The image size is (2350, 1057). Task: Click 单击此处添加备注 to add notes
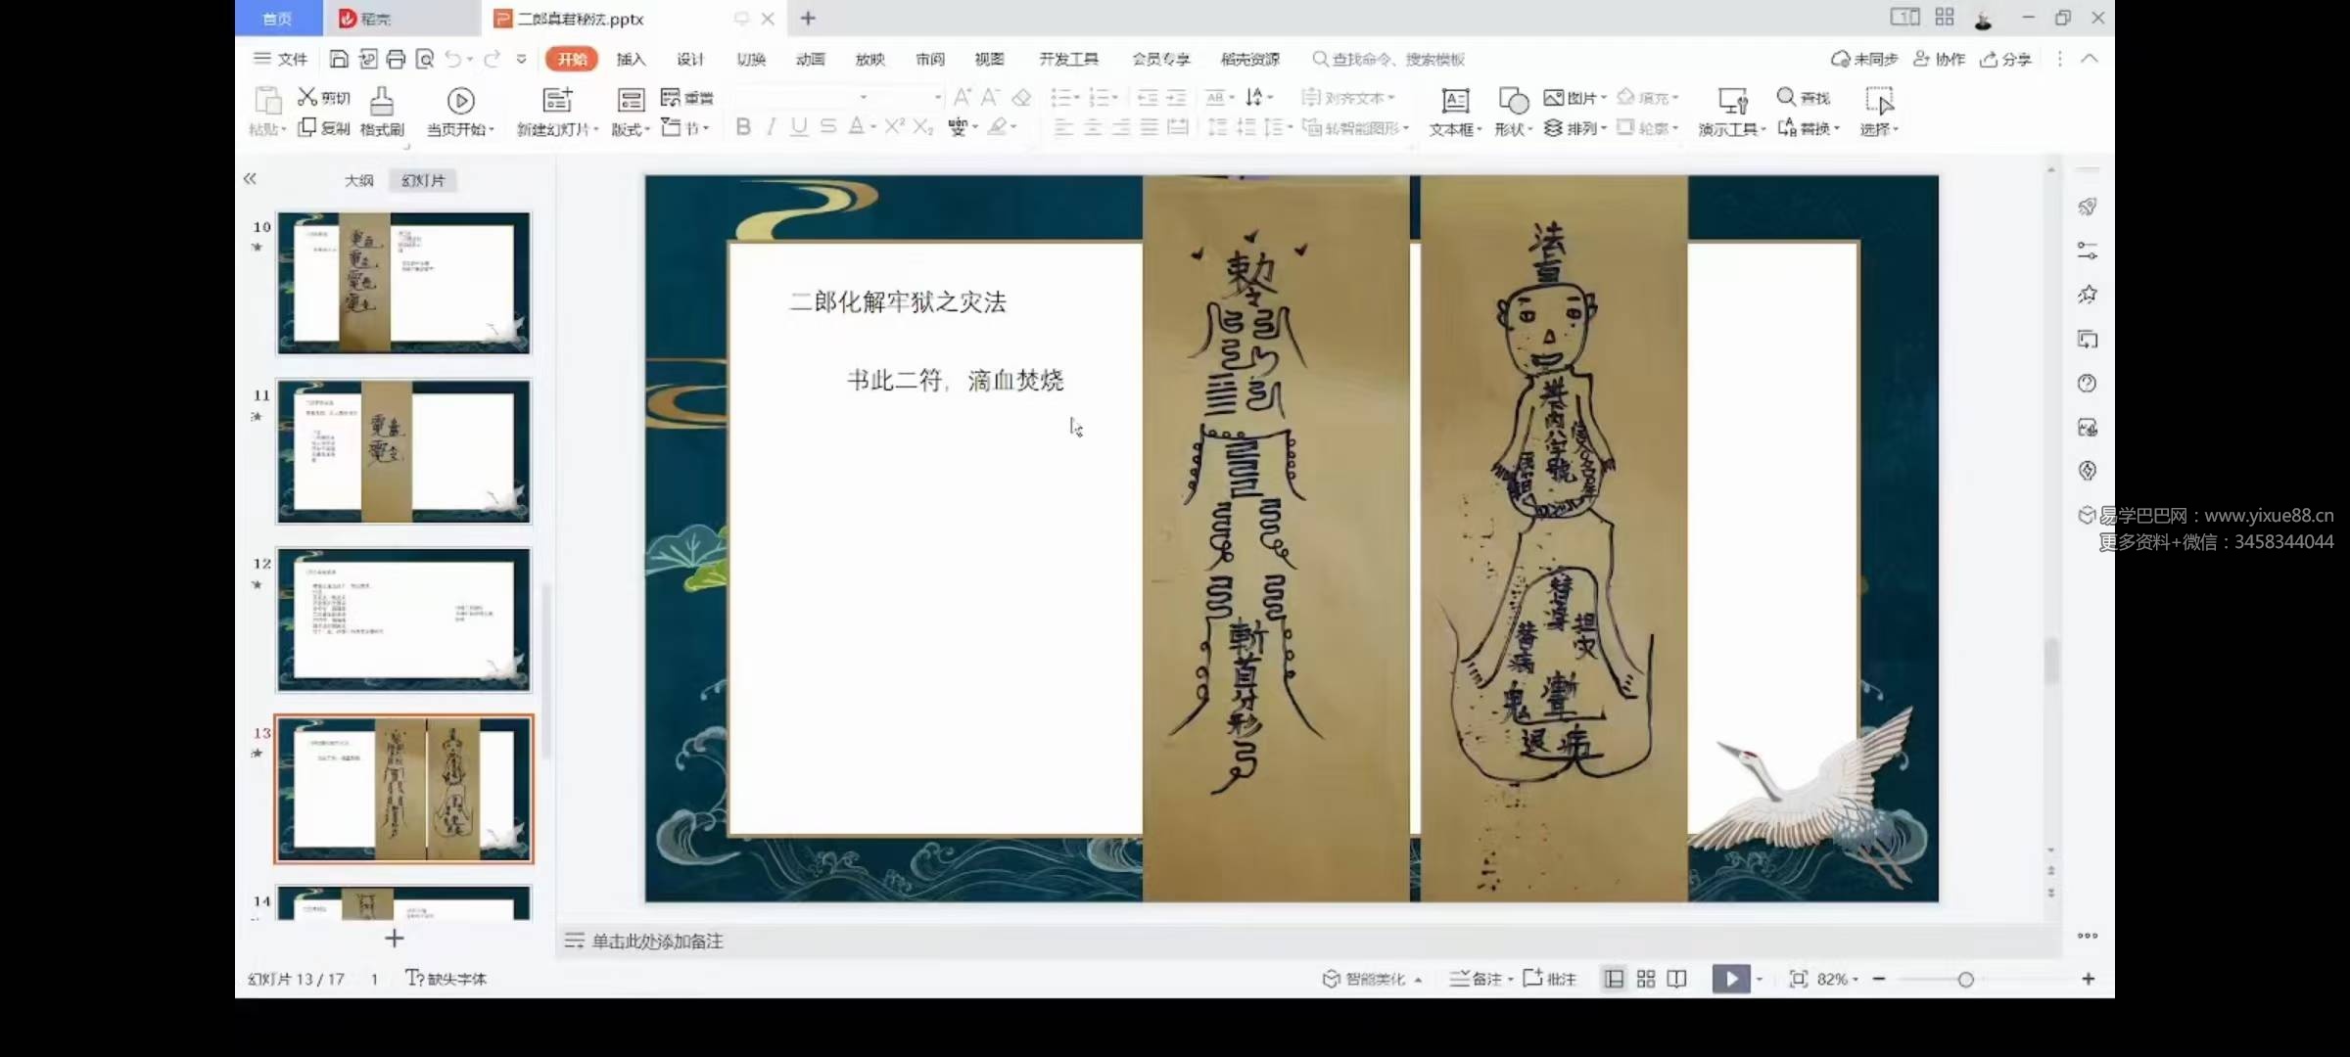click(654, 941)
